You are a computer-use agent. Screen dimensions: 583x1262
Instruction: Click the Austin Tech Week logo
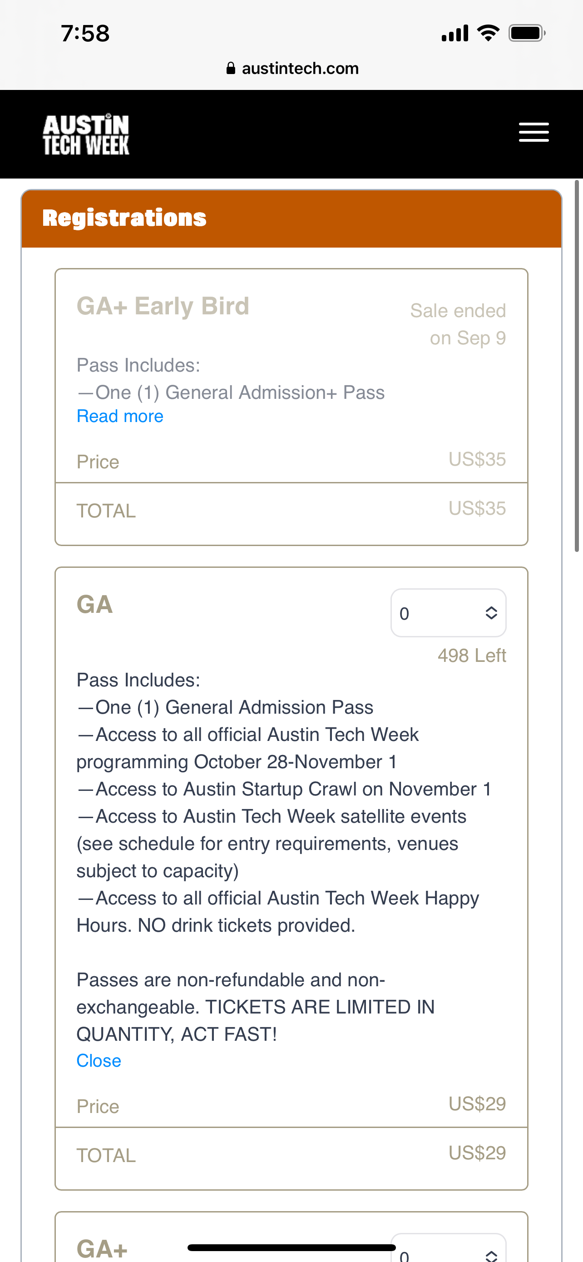(x=86, y=134)
